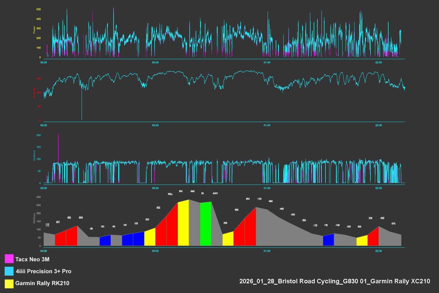Viewport: 439px width, 293px height.
Task: Click the Bristol Road Cycling ride title text
Action: point(335,281)
